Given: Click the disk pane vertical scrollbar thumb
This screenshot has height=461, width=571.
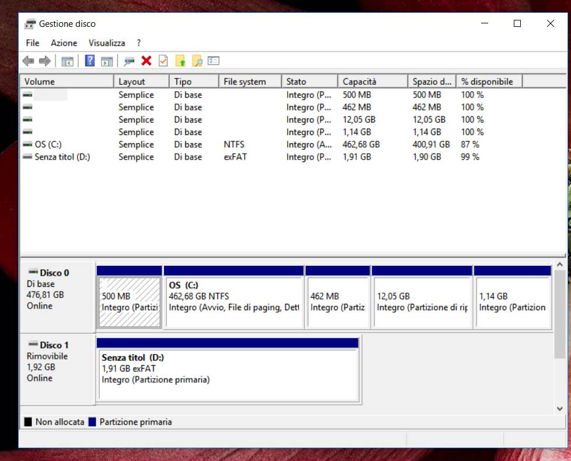Looking at the screenshot, I should click(x=560, y=314).
